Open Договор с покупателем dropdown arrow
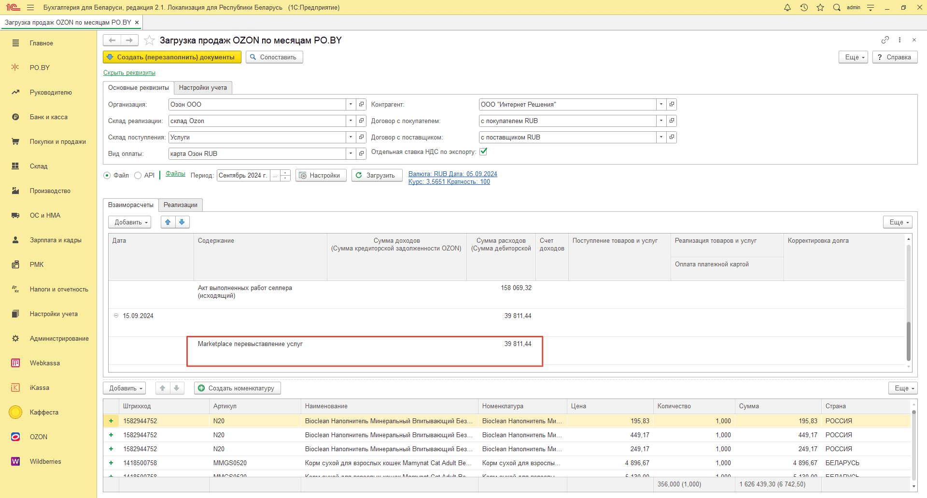 tap(661, 121)
